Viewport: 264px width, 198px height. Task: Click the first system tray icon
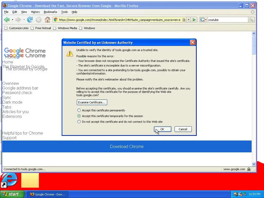coord(235,194)
